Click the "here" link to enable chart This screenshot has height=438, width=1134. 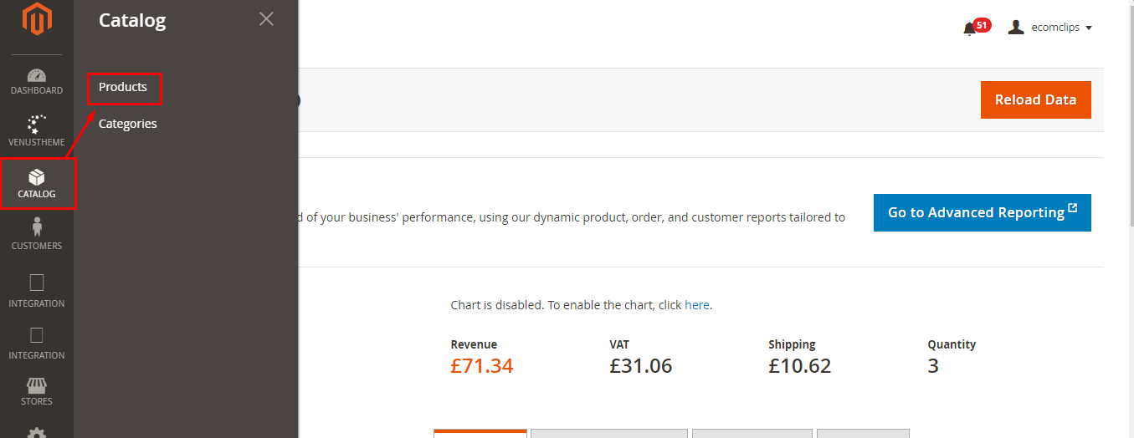(x=697, y=305)
